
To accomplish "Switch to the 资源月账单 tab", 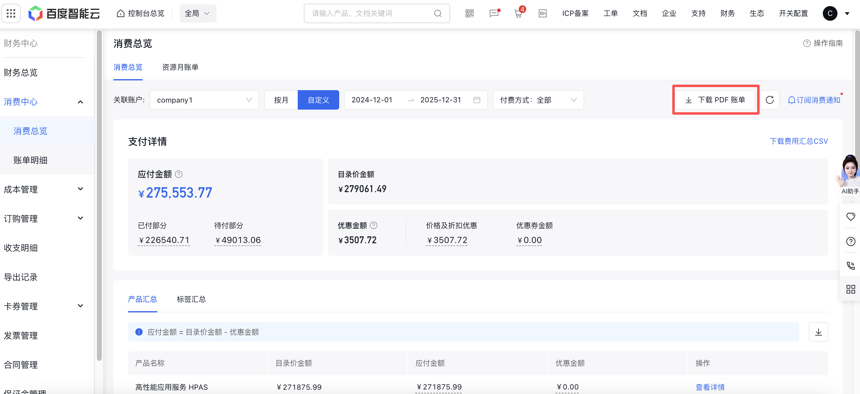I will (x=180, y=67).
